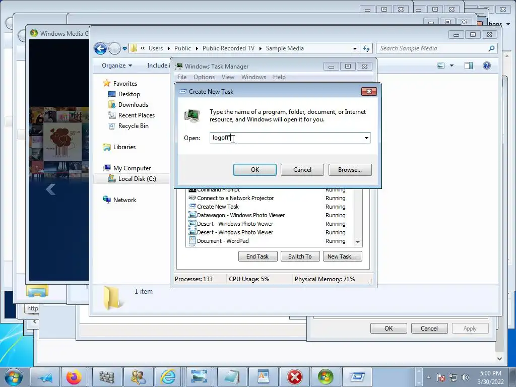The width and height of the screenshot is (516, 387).
Task: Open Action Center flag tray icon
Action: [x=441, y=377]
